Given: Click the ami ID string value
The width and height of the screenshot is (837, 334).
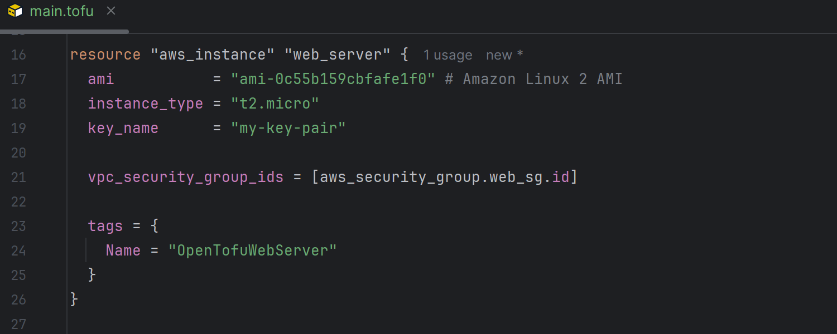Looking at the screenshot, I should pos(333,79).
